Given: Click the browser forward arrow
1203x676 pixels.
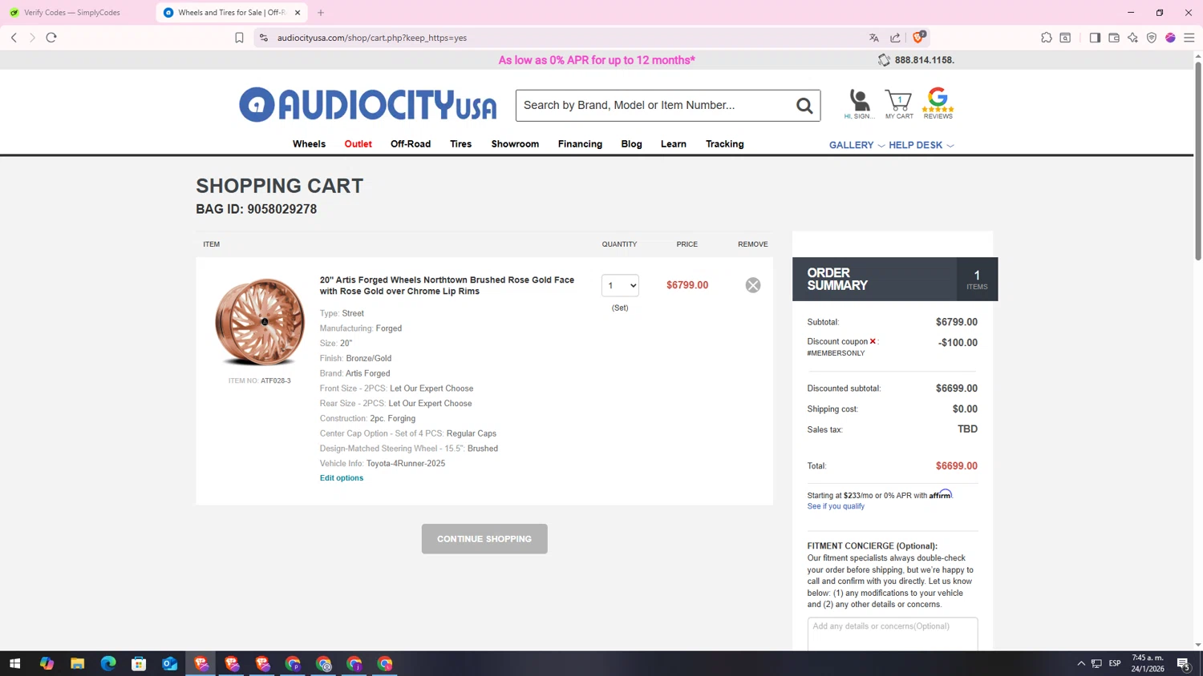Looking at the screenshot, I should [x=32, y=38].
